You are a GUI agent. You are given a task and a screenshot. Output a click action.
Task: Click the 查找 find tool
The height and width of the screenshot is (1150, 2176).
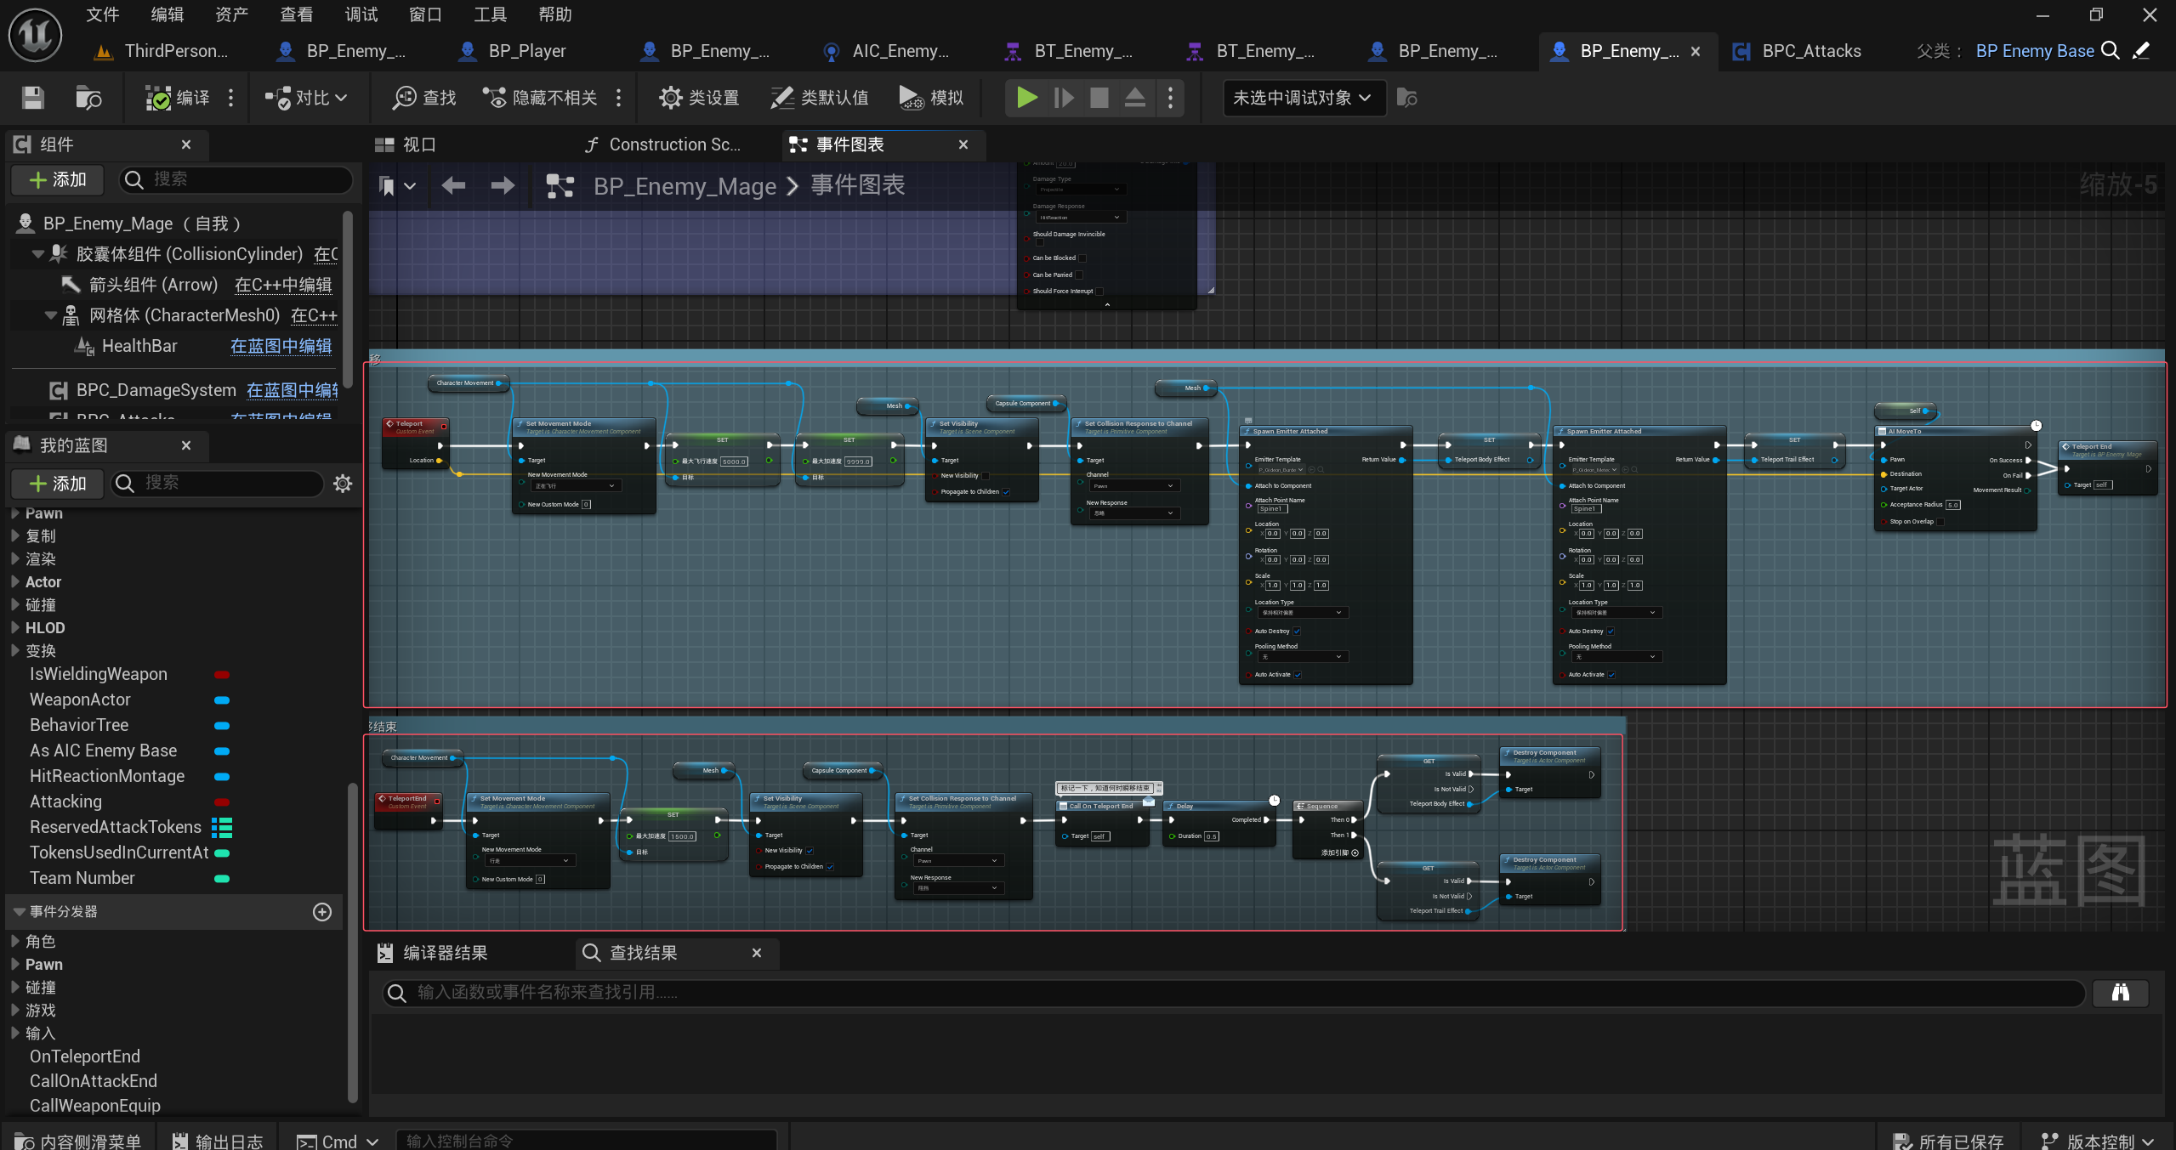pos(423,98)
